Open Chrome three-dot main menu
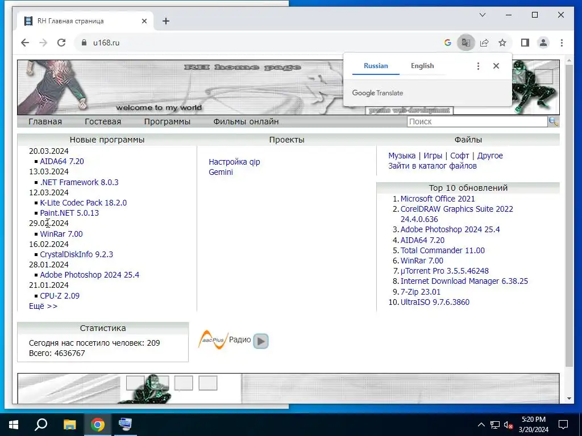 click(x=562, y=43)
